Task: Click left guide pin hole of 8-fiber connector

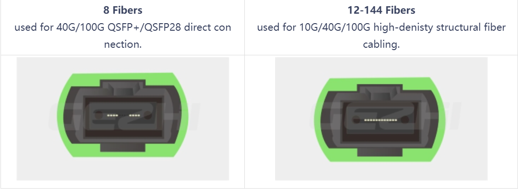Action: (x=98, y=115)
